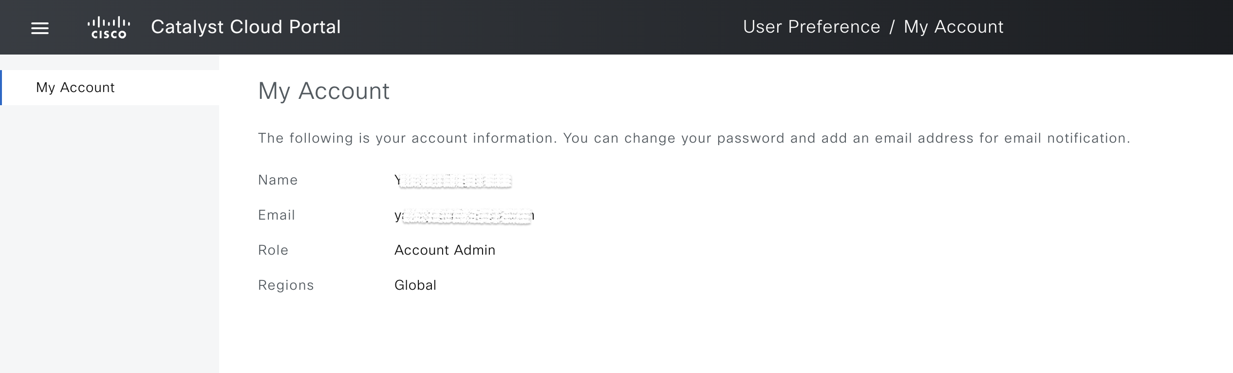Go to User Preference breadcrumb
Image resolution: width=1233 pixels, height=373 pixels.
pos(811,27)
